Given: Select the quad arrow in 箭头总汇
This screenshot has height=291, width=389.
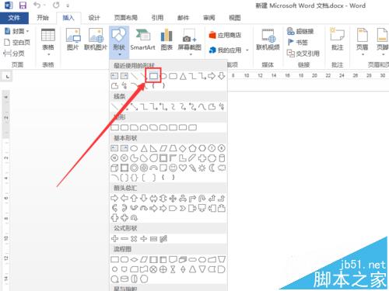Looking at the screenshot, I should [173, 199].
